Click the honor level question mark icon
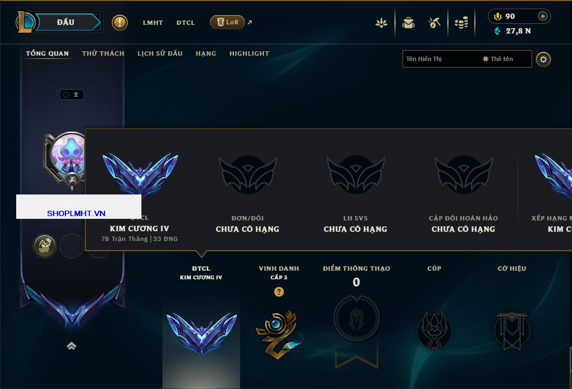The height and width of the screenshot is (389, 572). tap(278, 291)
